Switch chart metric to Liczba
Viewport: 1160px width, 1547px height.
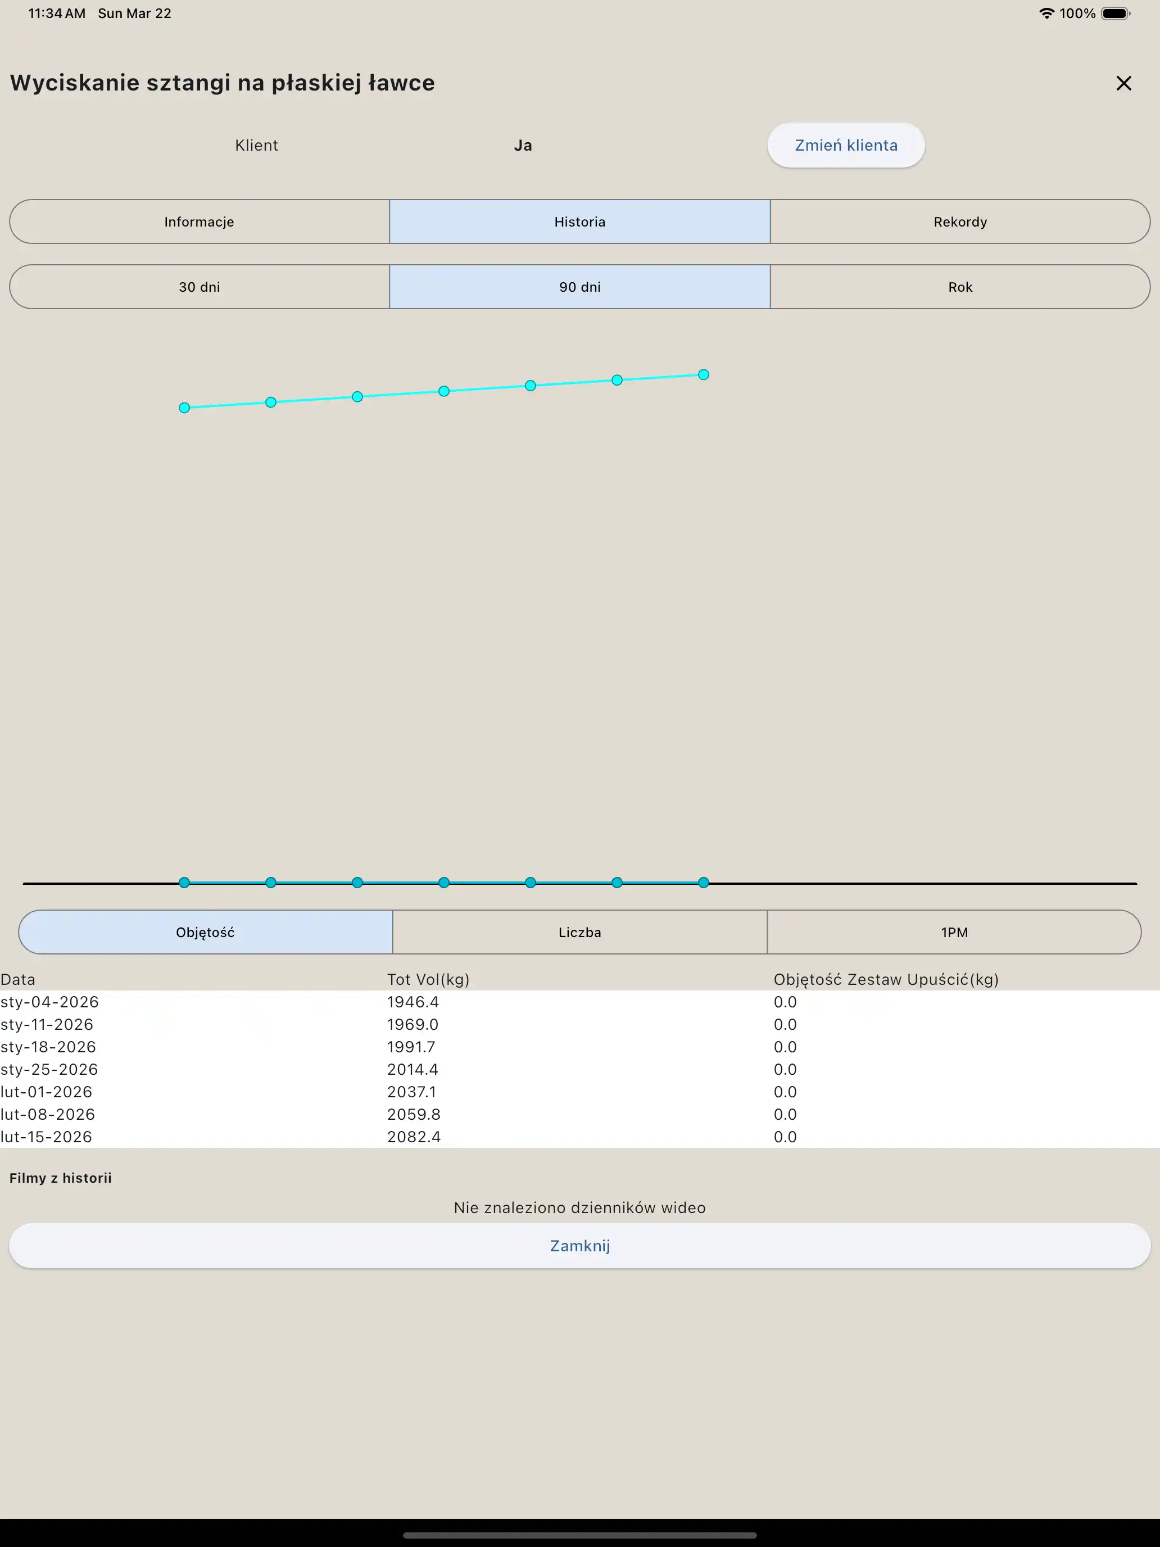(x=579, y=932)
